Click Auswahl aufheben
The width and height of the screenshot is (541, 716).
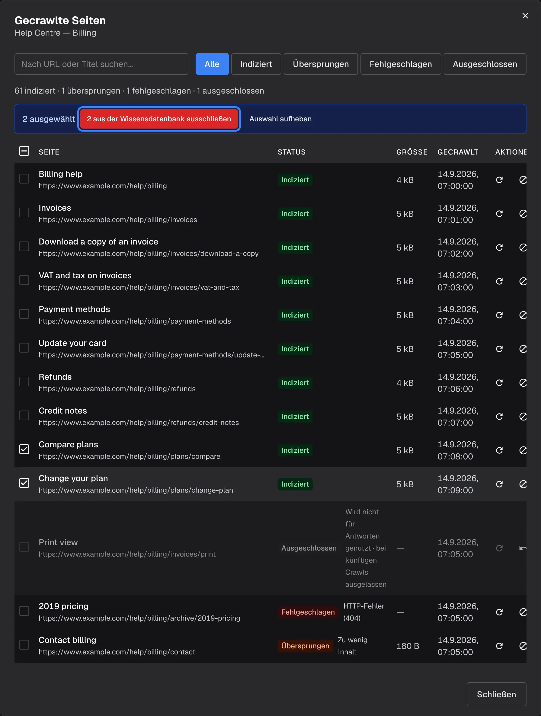click(x=280, y=119)
